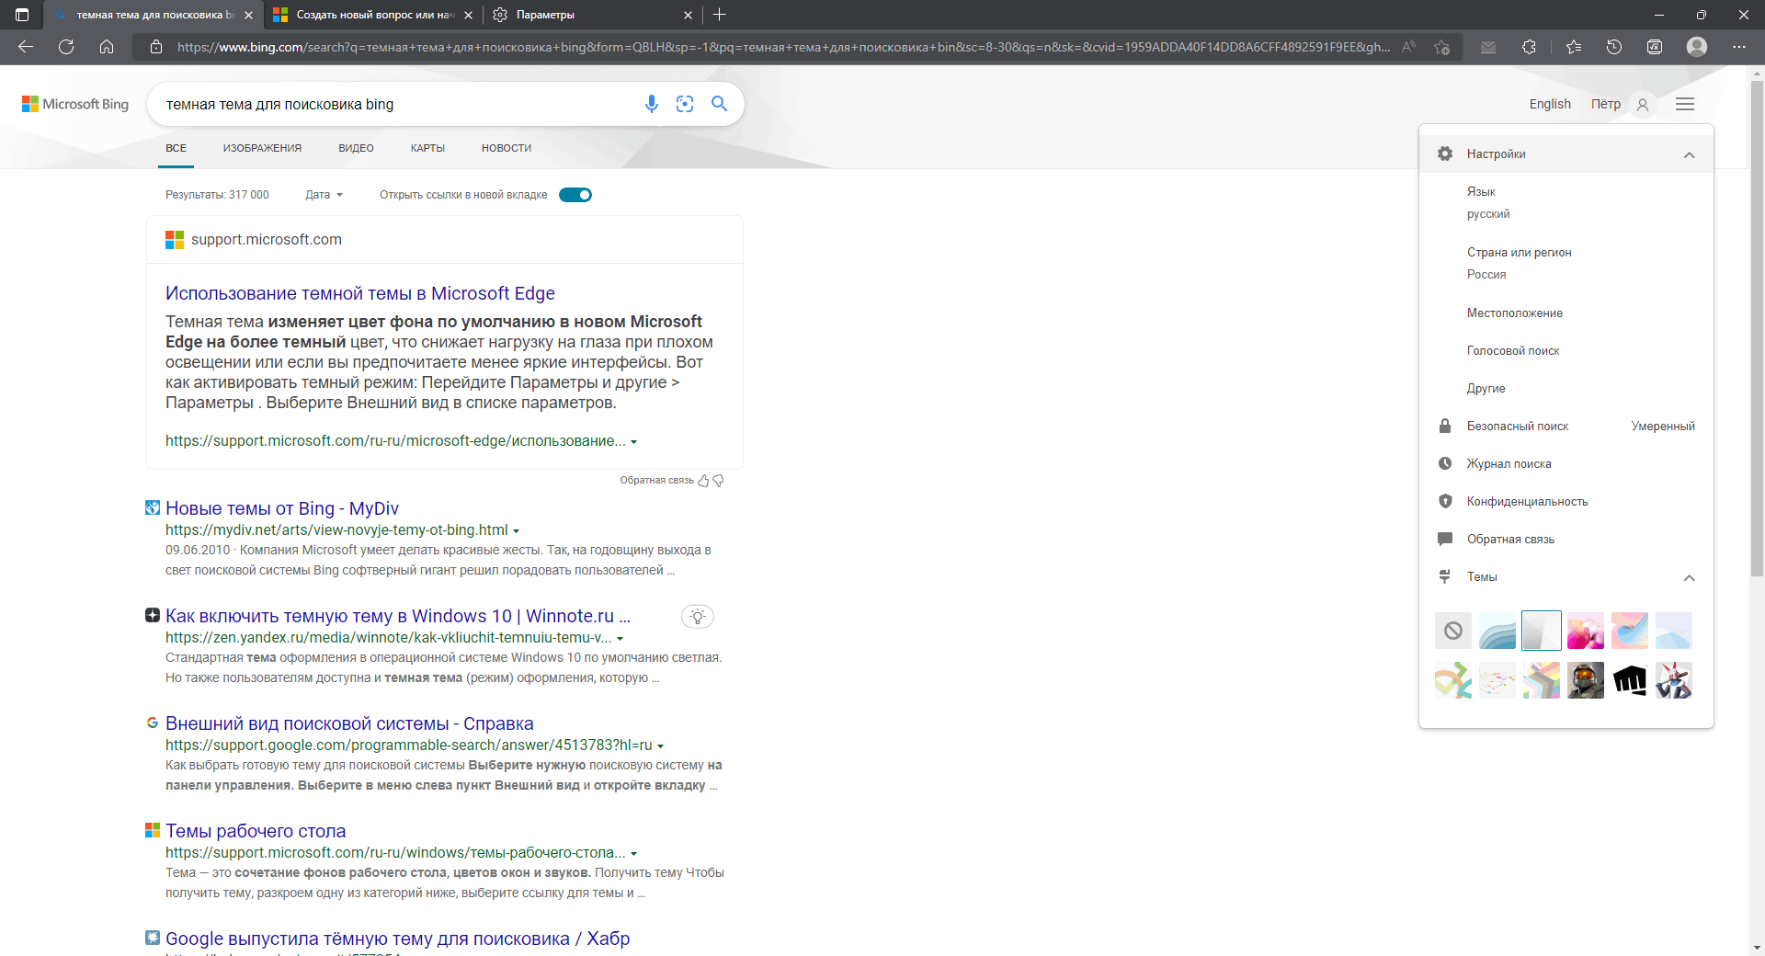
Task: Switch to Параметры browser tab
Action: coord(591,15)
